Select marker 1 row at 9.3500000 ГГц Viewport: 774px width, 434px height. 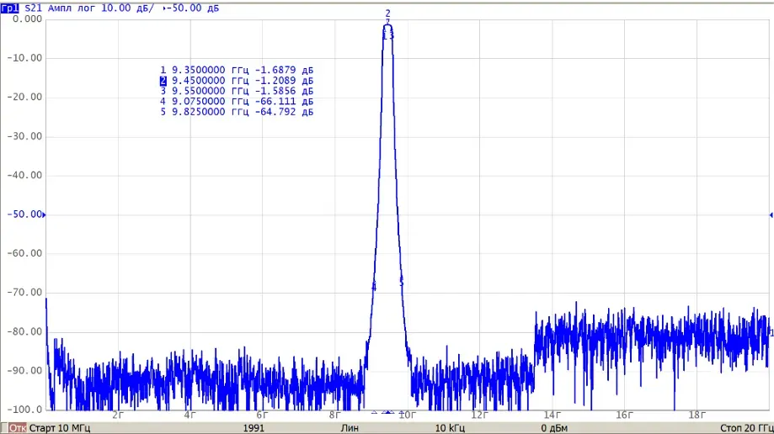(x=237, y=70)
